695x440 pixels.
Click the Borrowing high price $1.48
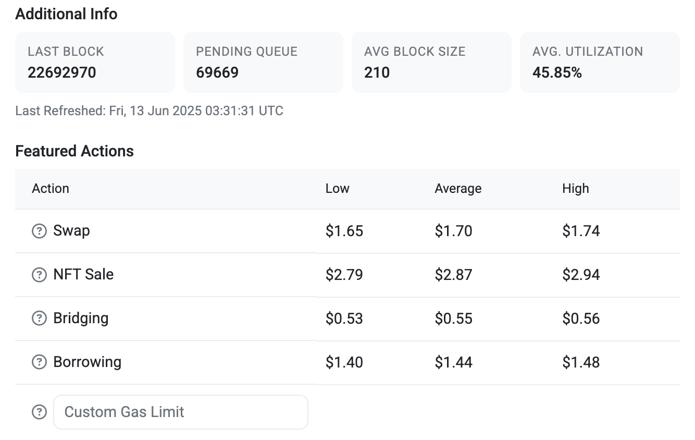(581, 362)
